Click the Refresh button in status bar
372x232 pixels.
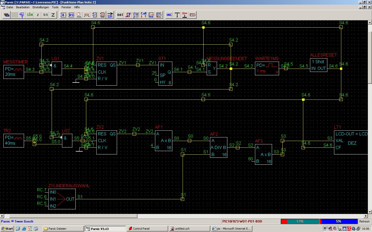(364, 221)
